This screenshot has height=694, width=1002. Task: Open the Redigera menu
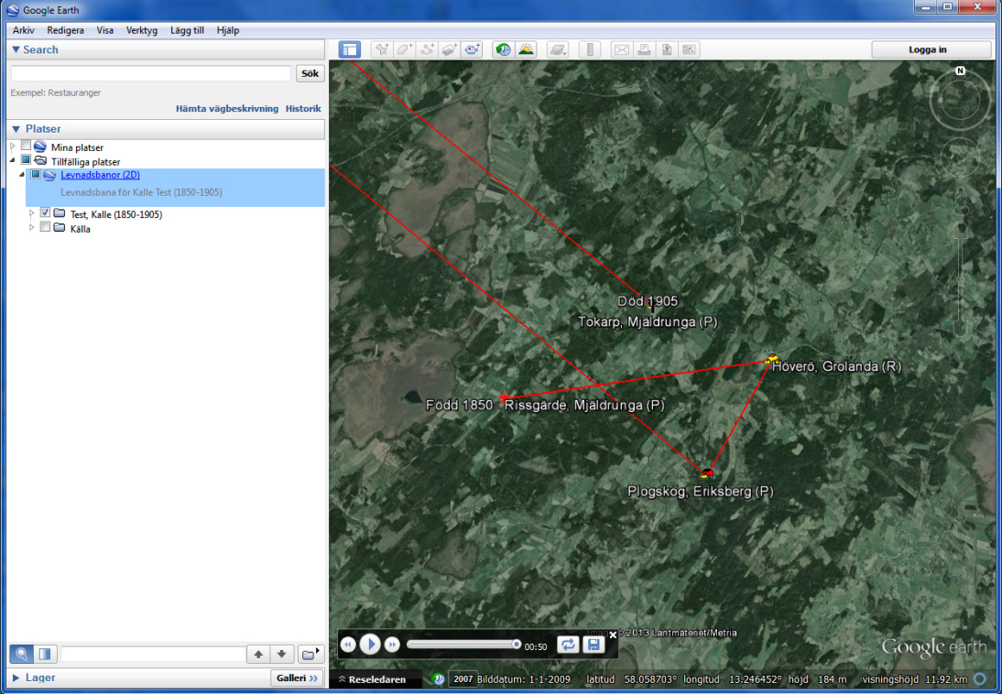[65, 30]
